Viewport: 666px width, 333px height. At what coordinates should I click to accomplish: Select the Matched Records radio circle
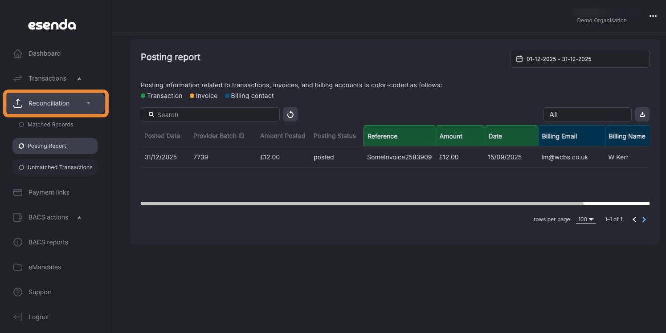[x=21, y=125]
